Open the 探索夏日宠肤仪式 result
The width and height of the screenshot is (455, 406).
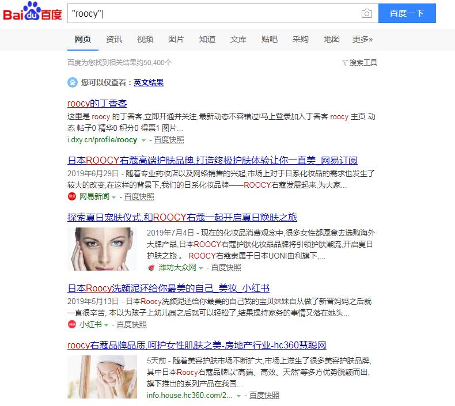click(x=182, y=217)
